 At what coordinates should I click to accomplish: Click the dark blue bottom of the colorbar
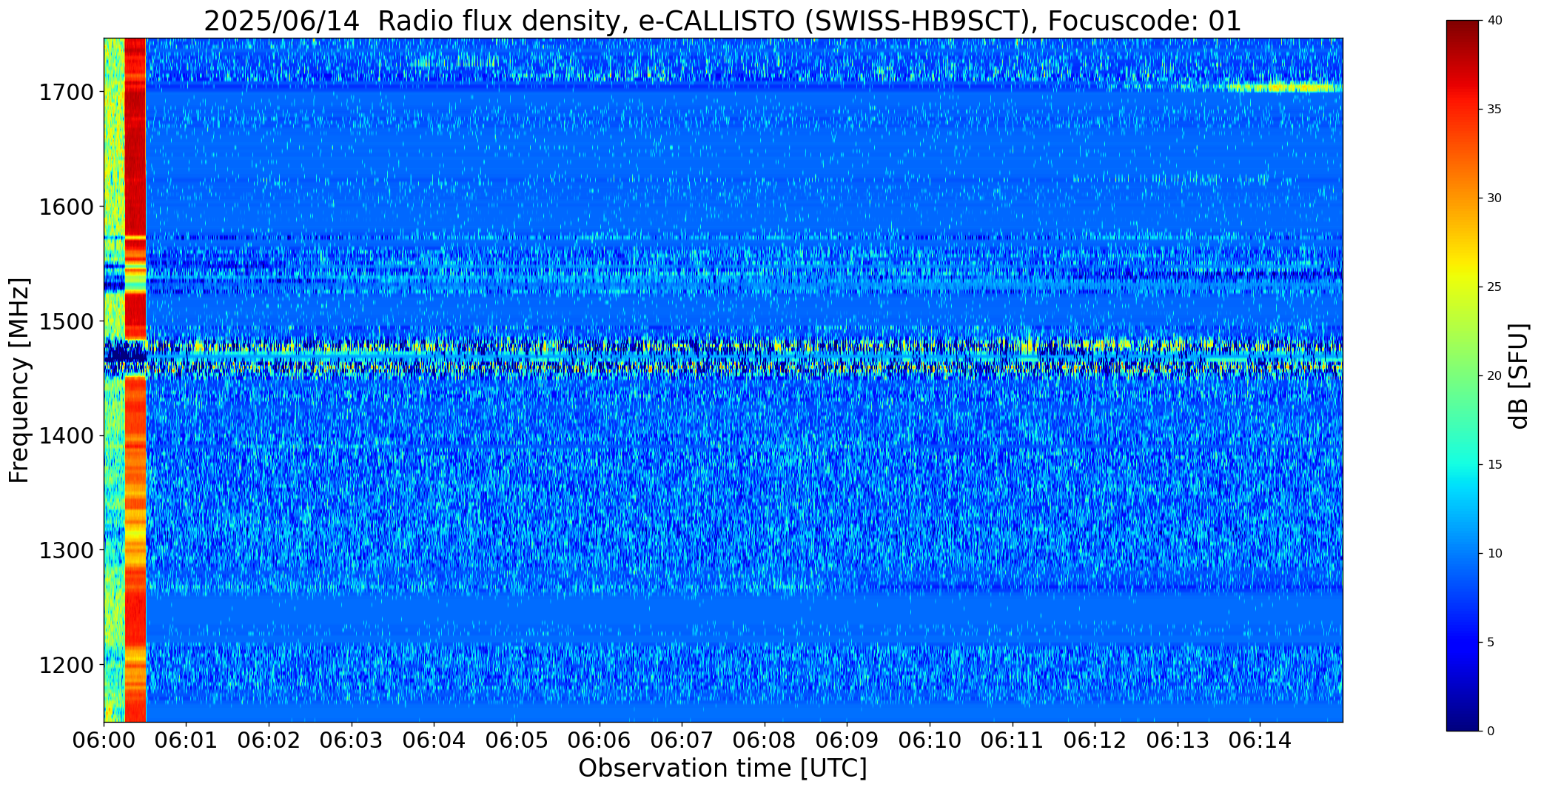1464,718
